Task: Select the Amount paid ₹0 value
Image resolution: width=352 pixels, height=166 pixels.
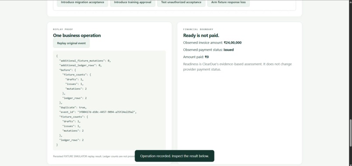Action: coord(207,57)
